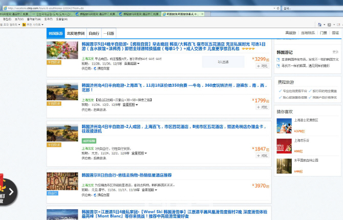343x220 pixels.
Task: Click the 携程自营 icon on the ¥3299 tour
Action: point(95,69)
